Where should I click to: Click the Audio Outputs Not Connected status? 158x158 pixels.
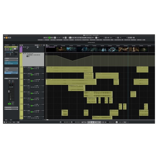click(56, 40)
